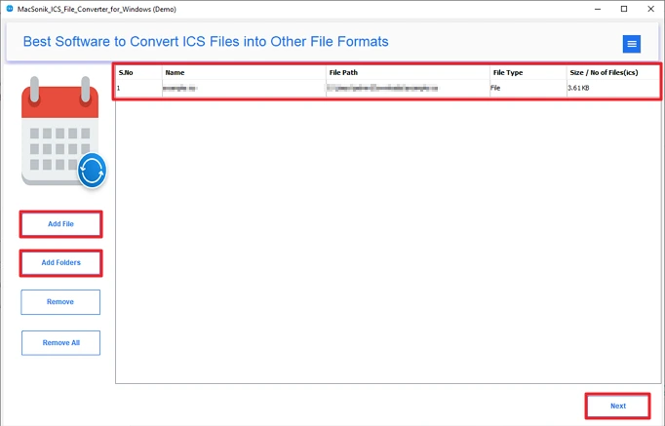Maximize the converter window

(624, 9)
